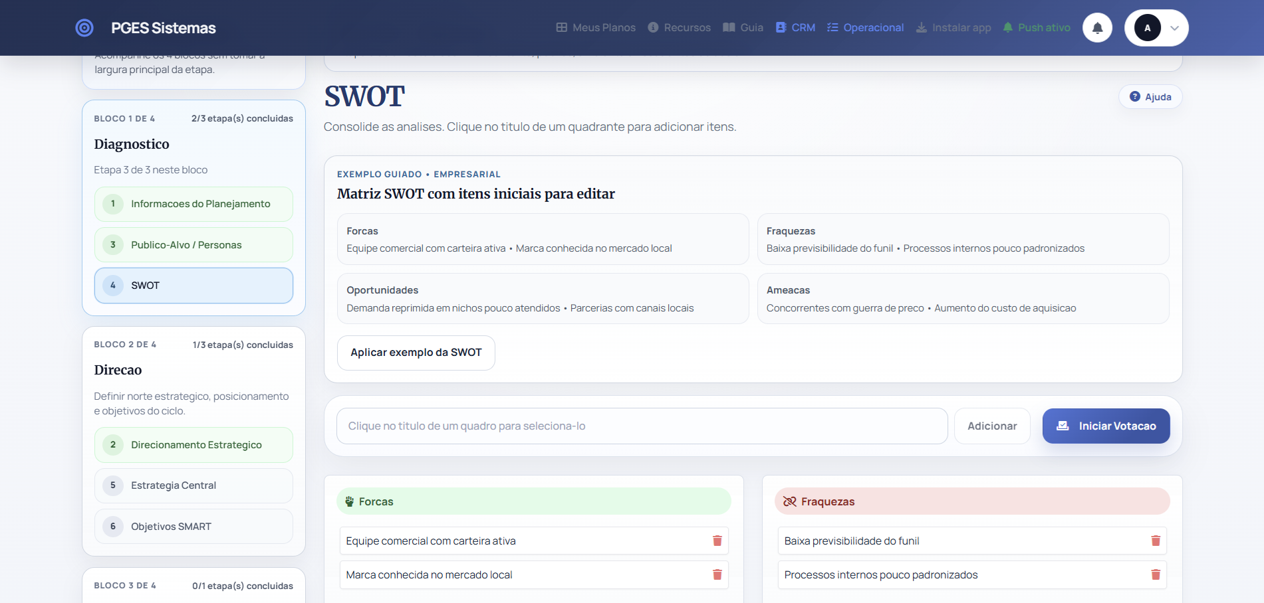Open the Ajuda help button

tap(1150, 97)
